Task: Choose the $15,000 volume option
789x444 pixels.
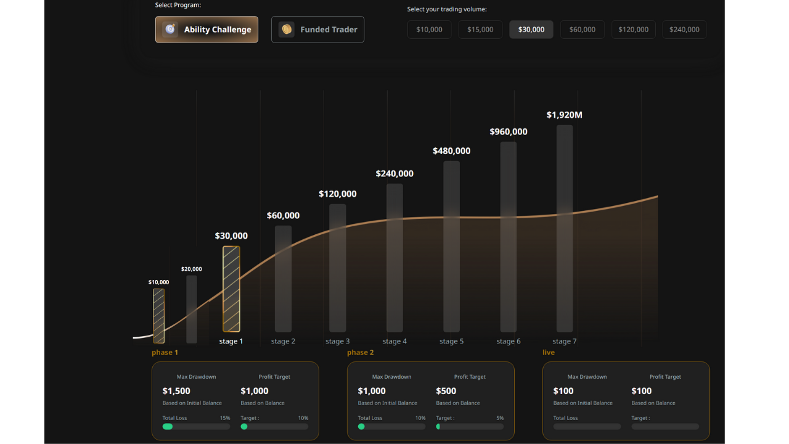Action: (x=480, y=30)
